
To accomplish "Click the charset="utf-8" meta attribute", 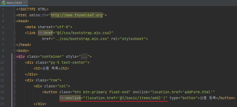I will (54, 27).
